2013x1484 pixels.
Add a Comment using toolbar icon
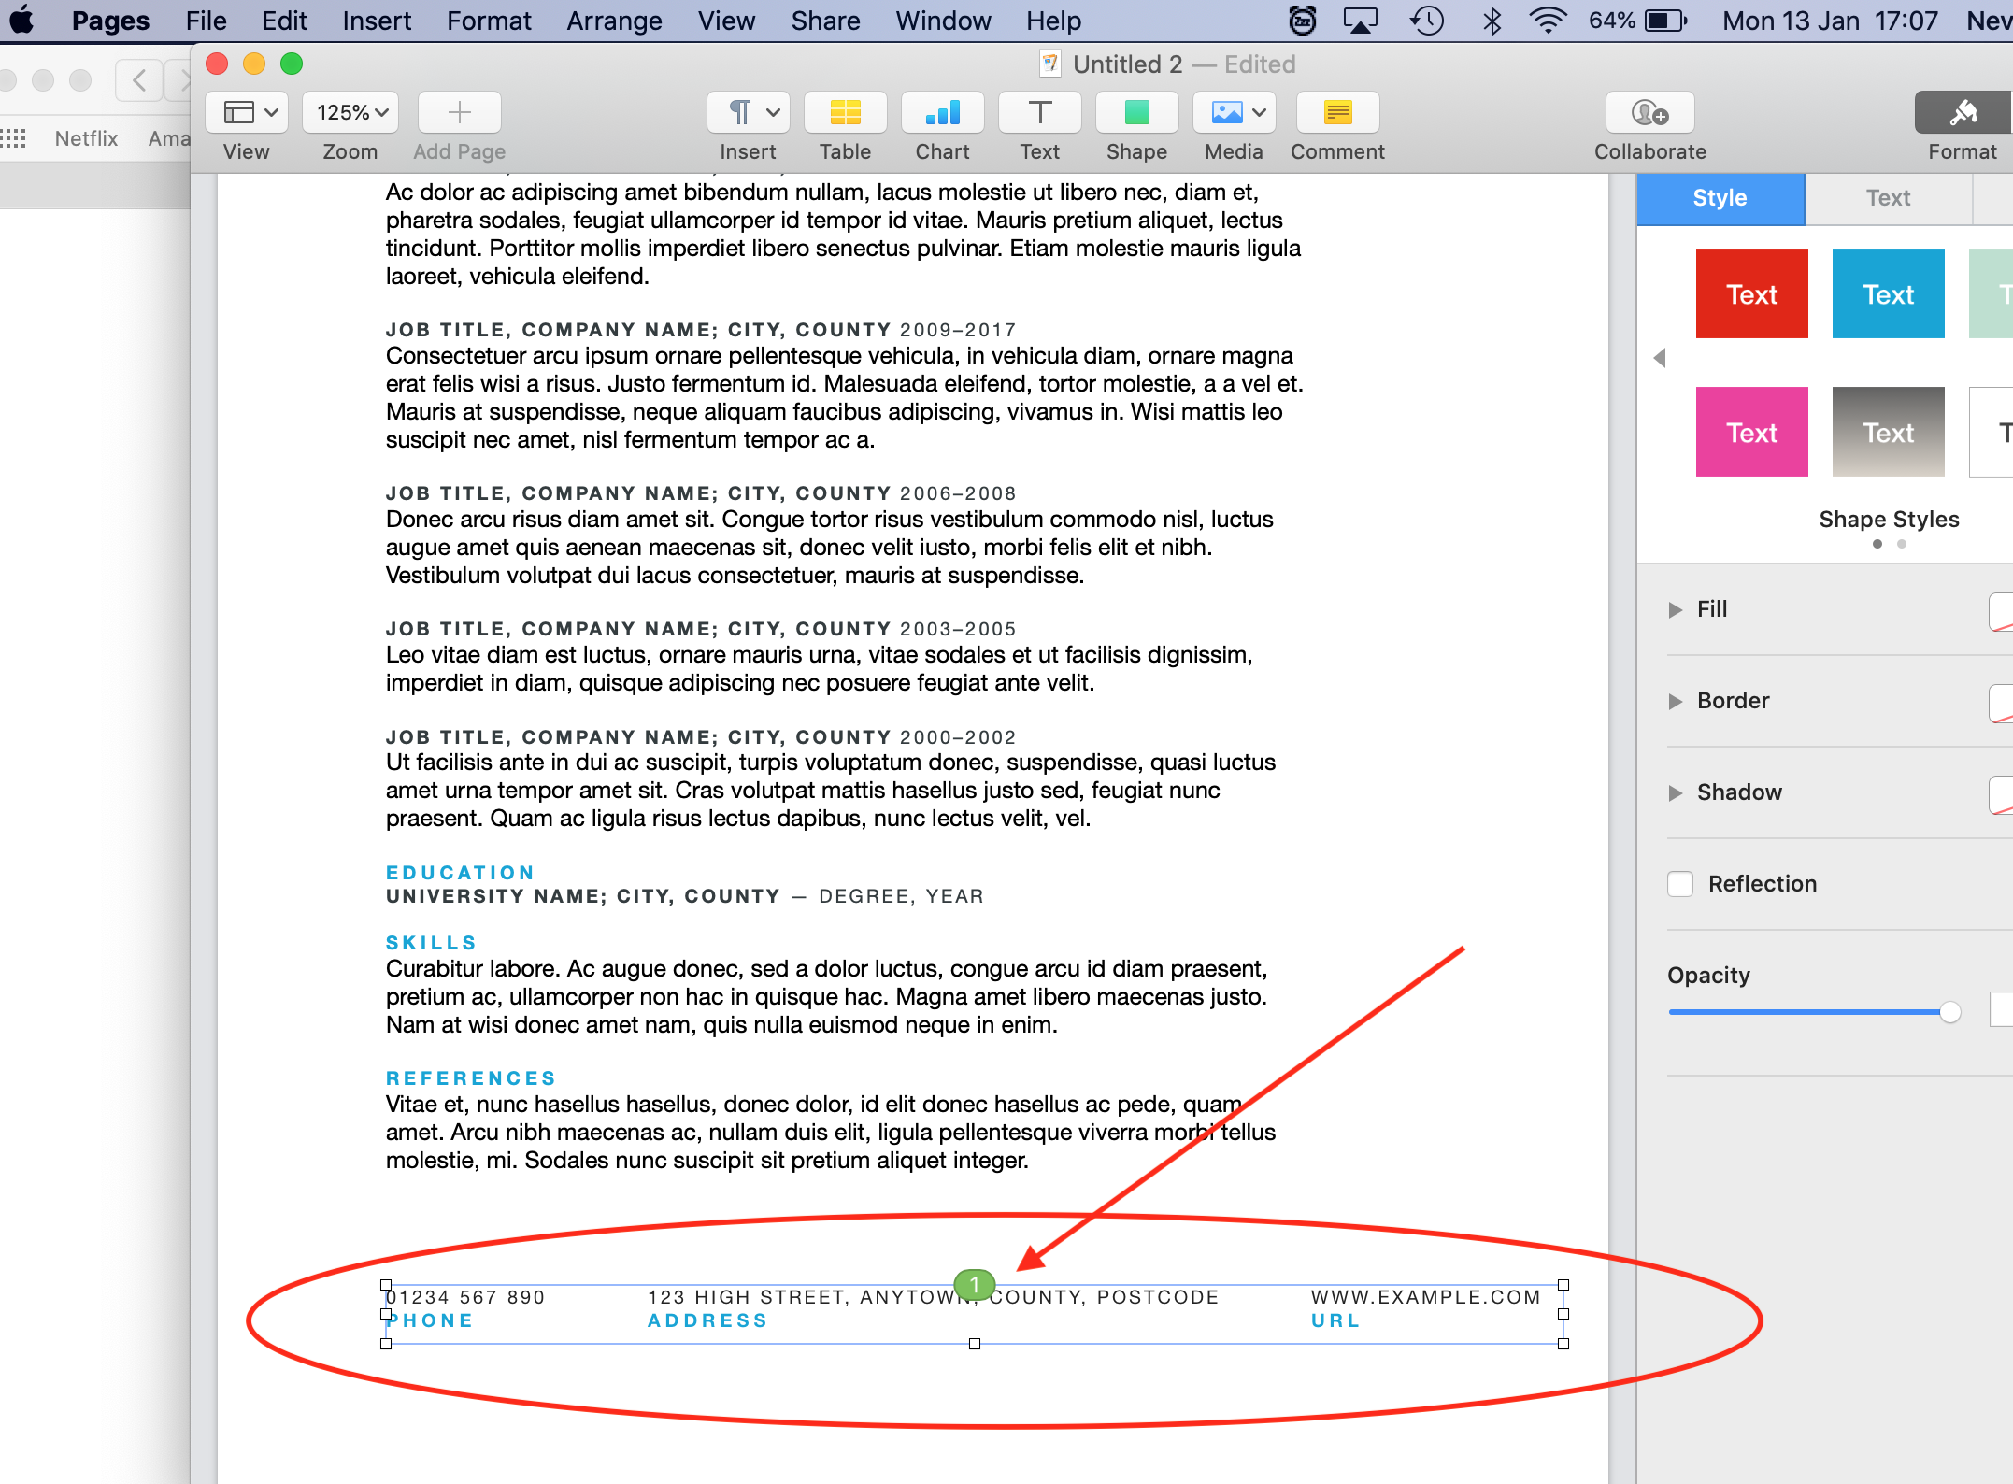tap(1337, 113)
